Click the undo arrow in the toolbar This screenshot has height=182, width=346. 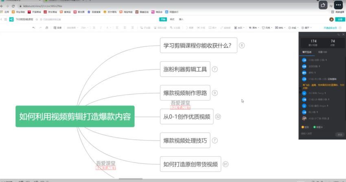[x=33, y=28]
